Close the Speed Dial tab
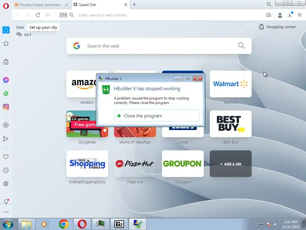The height and width of the screenshot is (230, 306). click(x=126, y=4)
